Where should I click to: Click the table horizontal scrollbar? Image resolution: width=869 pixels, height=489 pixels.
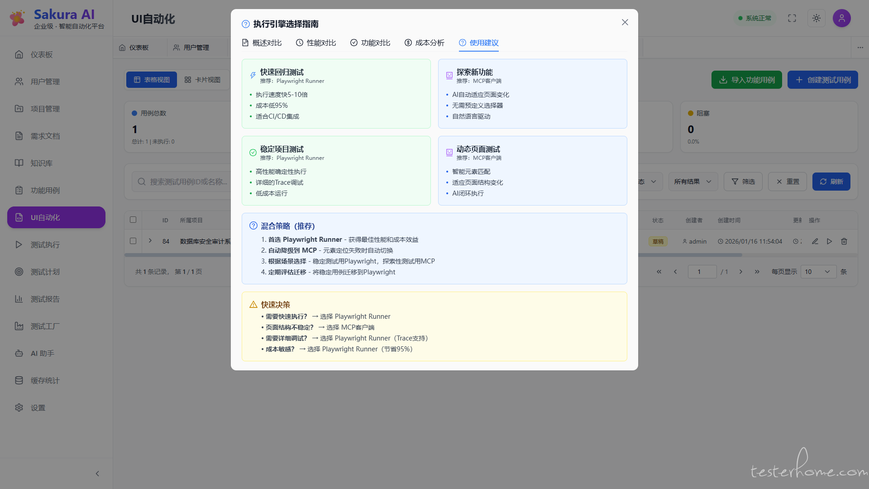pos(688,255)
